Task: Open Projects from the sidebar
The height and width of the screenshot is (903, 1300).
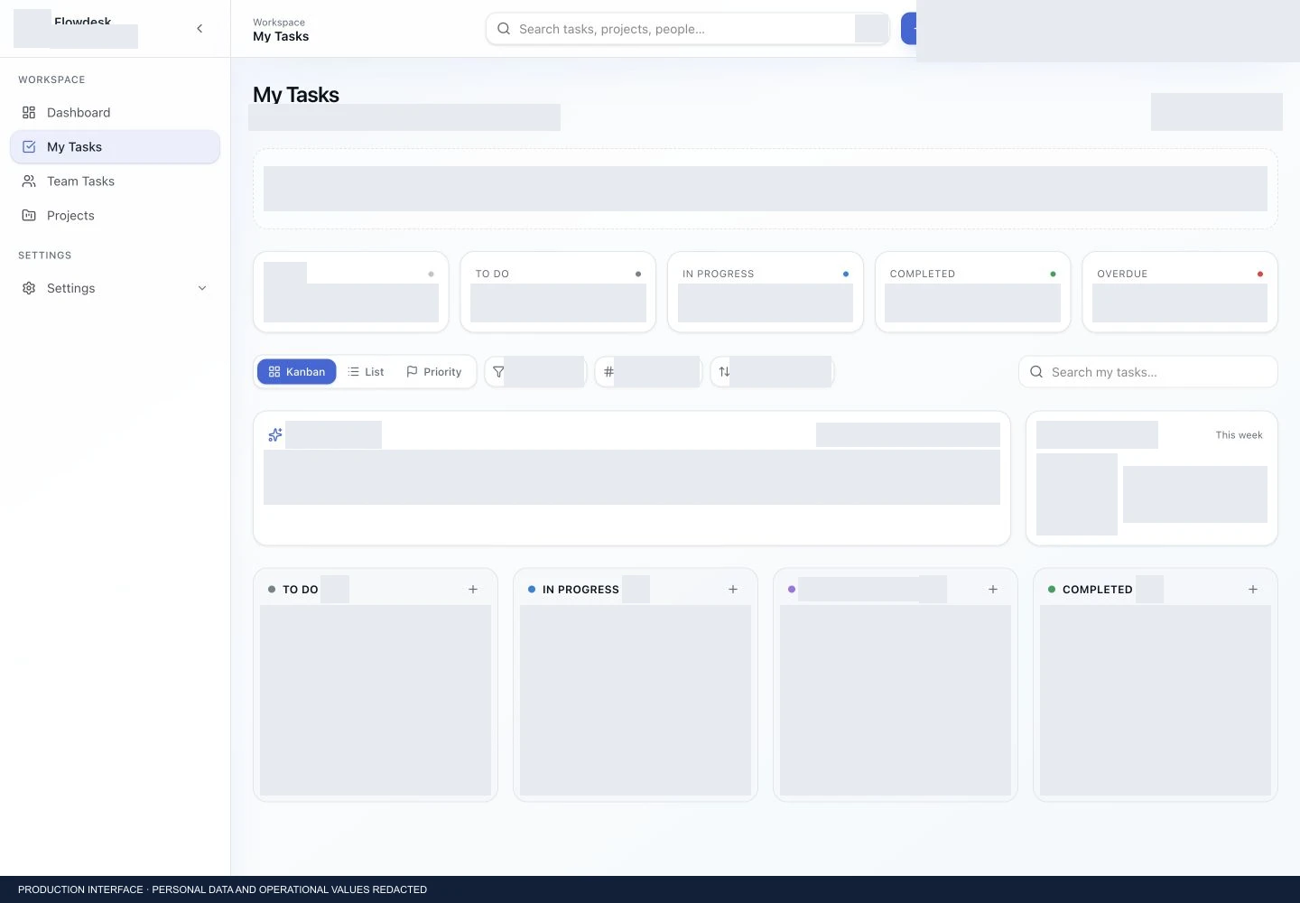Action: (115, 216)
